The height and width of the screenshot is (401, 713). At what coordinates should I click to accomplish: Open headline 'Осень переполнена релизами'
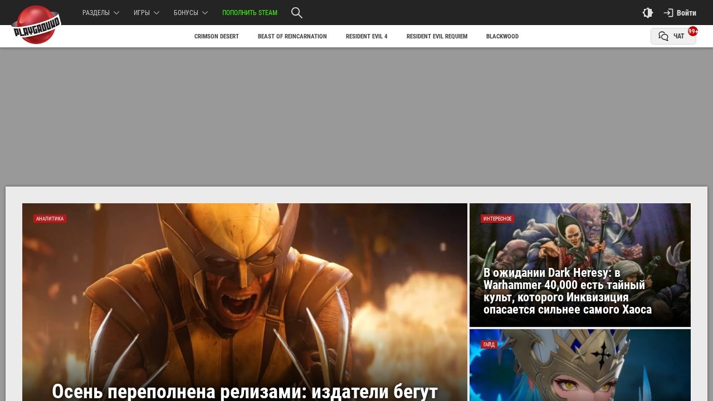pyautogui.click(x=245, y=392)
